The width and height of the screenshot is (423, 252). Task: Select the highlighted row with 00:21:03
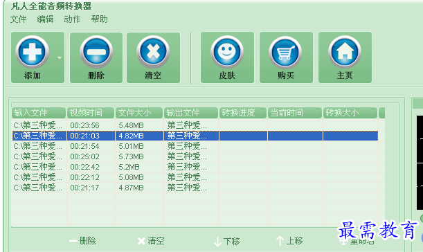[195, 136]
